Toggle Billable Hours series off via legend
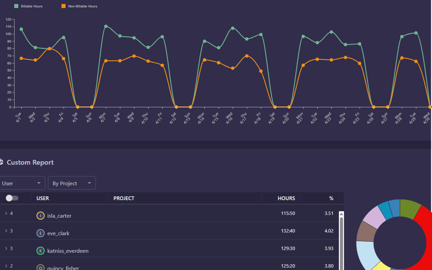The image size is (432, 270). (29, 6)
